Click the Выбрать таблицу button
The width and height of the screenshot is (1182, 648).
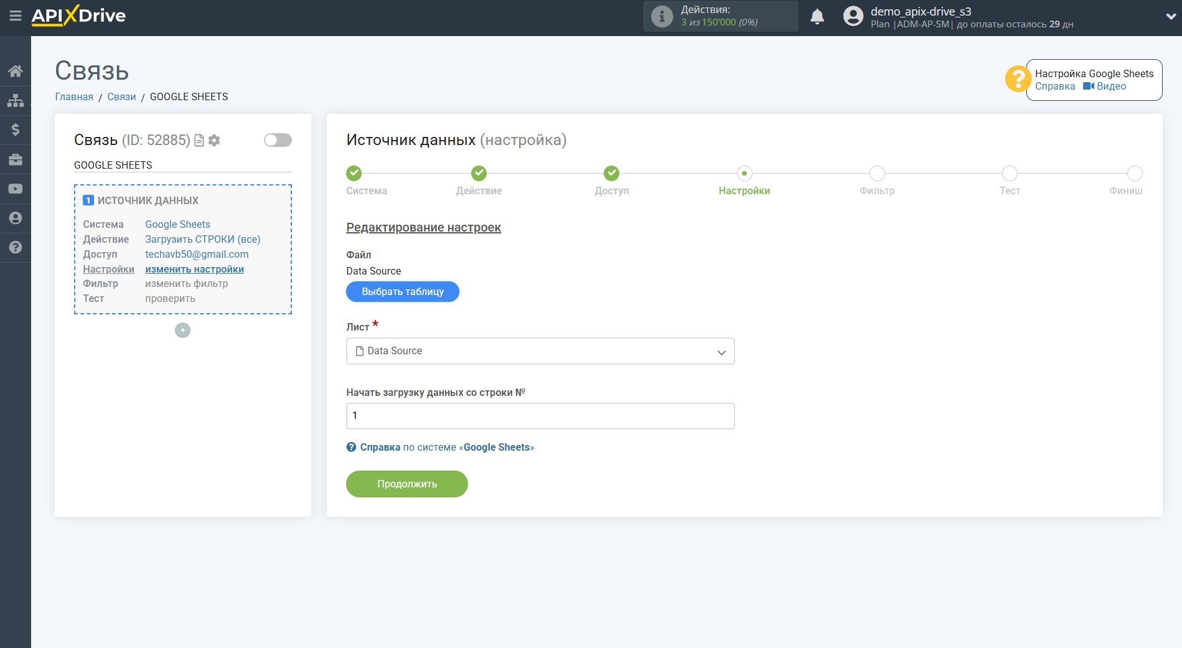click(402, 291)
